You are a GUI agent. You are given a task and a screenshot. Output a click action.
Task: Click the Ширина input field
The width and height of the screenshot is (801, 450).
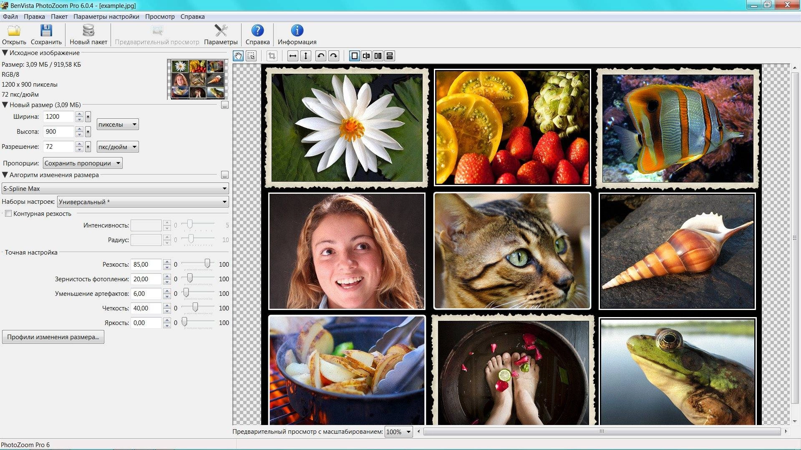pos(59,117)
